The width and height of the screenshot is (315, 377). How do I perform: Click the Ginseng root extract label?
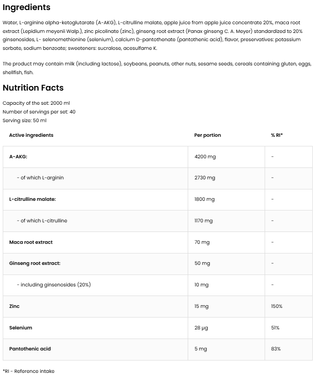(34, 263)
